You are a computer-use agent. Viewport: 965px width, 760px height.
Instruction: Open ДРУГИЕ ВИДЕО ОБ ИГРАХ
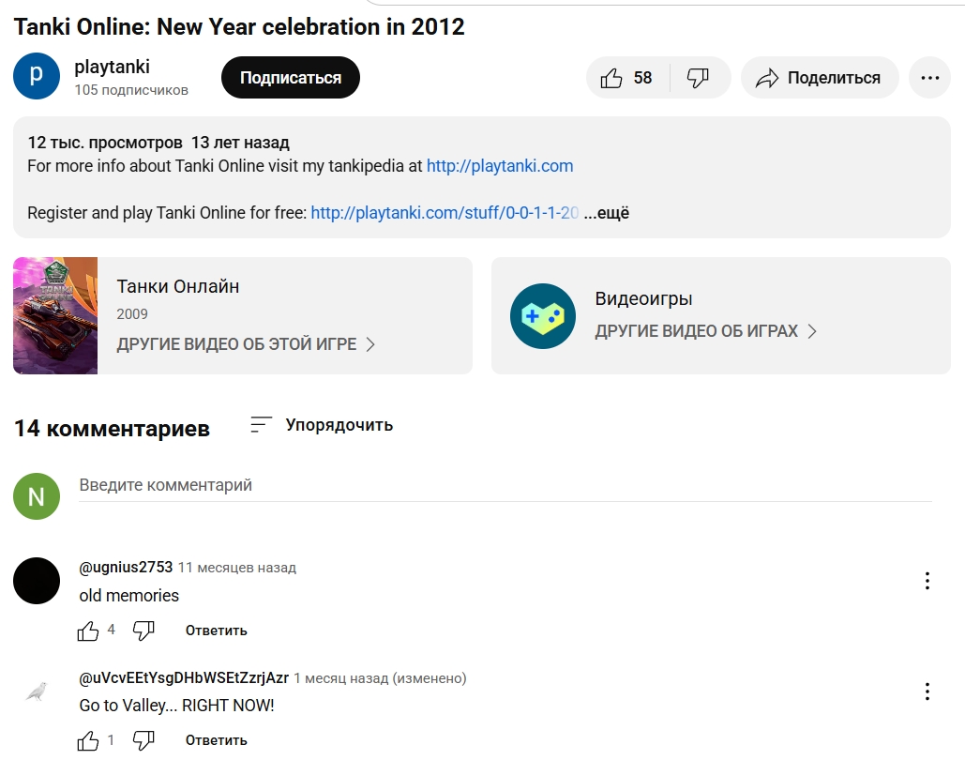(x=705, y=331)
